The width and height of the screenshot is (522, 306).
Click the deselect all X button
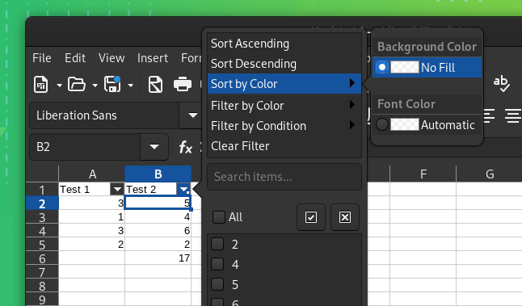345,217
